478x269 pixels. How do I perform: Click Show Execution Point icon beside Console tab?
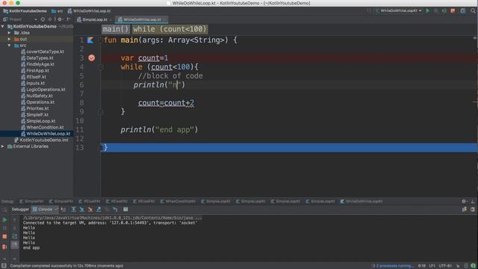63,209
